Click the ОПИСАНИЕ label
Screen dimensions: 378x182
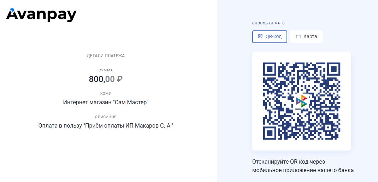[106, 117]
